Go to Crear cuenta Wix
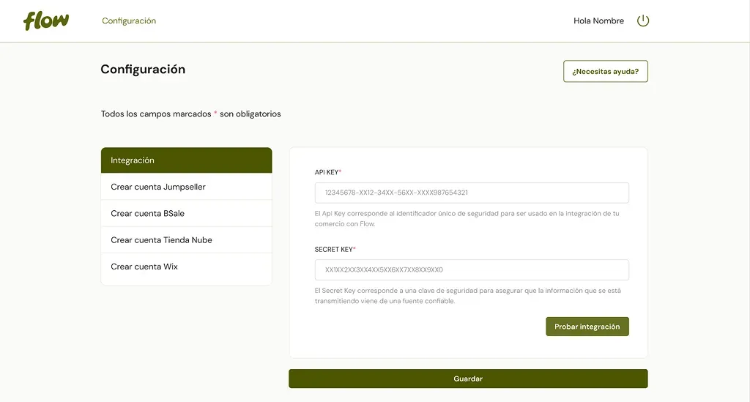The image size is (750, 402). [x=187, y=267]
